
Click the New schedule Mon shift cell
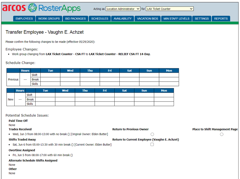point(164,95)
